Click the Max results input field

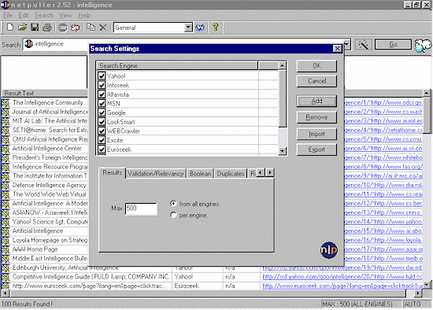141,209
